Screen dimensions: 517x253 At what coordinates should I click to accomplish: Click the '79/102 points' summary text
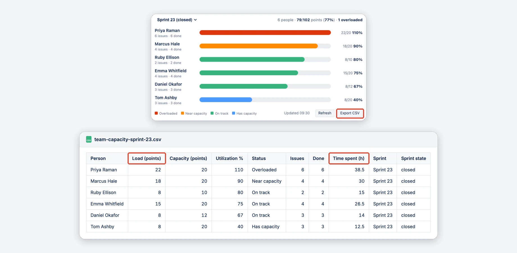(309, 20)
